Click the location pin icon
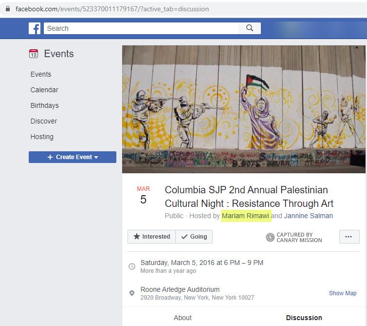 (132, 293)
